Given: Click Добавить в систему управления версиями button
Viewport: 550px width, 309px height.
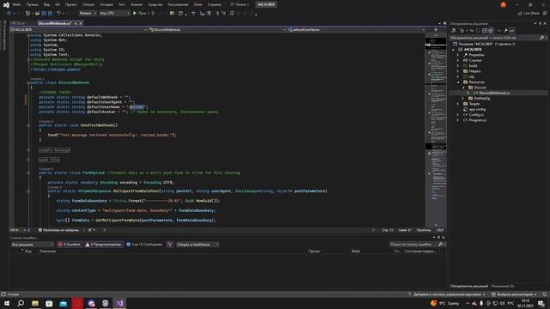Looking at the screenshot, I should [x=447, y=294].
